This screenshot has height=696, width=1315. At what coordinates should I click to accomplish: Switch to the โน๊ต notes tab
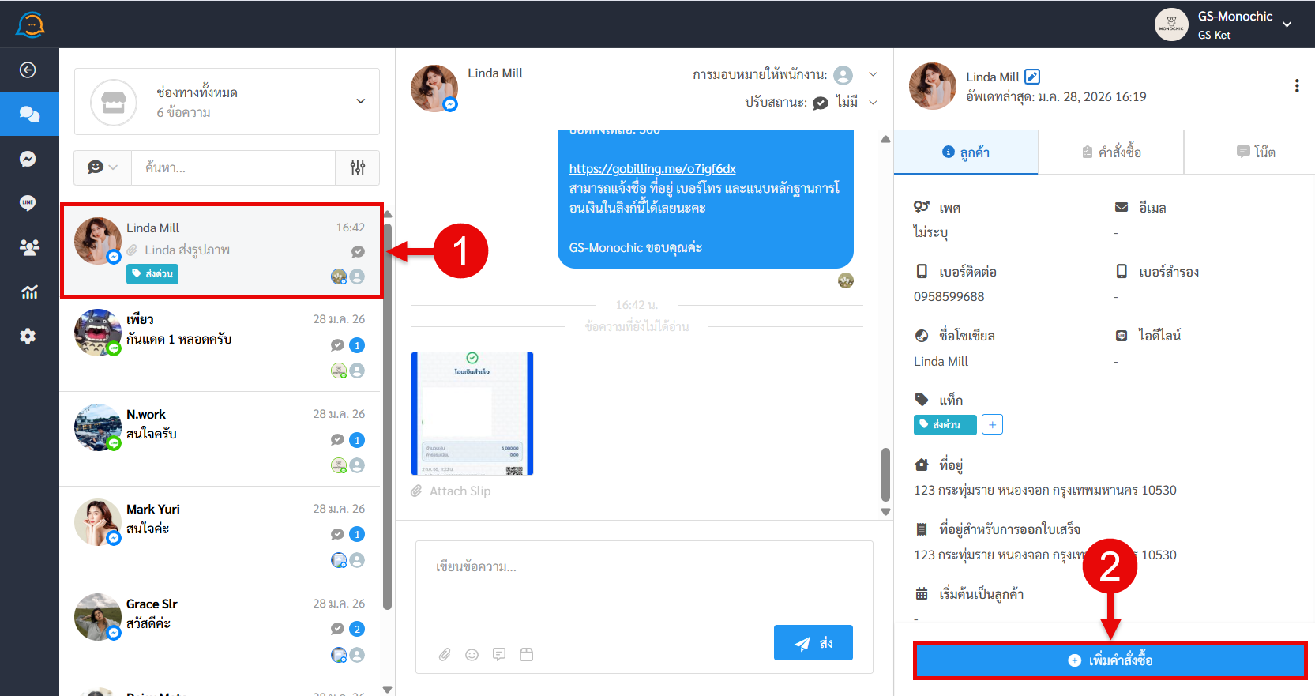pyautogui.click(x=1255, y=152)
